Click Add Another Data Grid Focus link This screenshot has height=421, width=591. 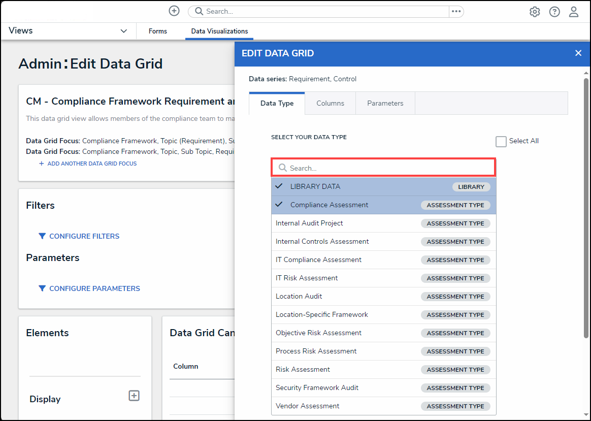[x=91, y=164]
